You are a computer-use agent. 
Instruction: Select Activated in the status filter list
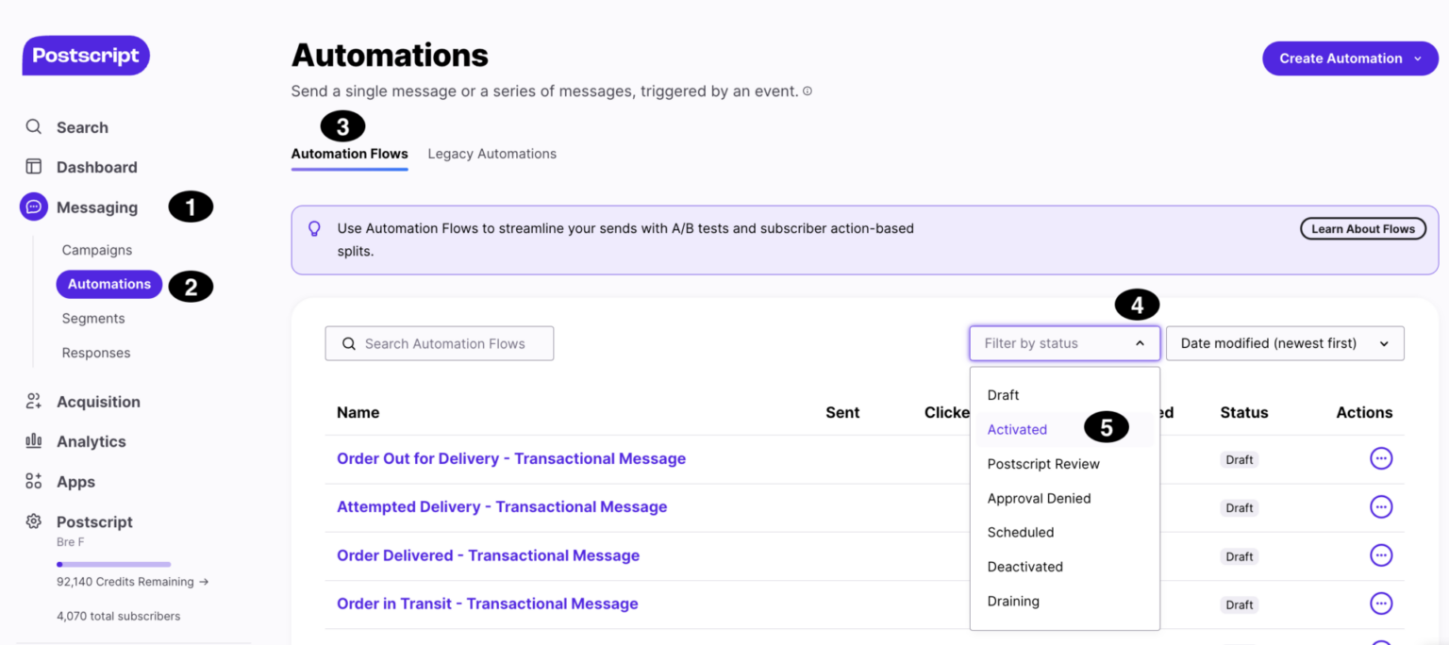1017,429
